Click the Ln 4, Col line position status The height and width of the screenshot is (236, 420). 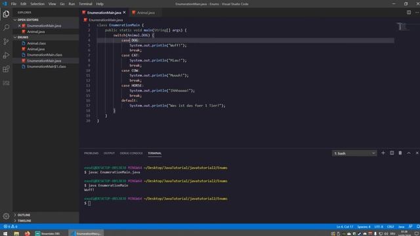coord(345,227)
